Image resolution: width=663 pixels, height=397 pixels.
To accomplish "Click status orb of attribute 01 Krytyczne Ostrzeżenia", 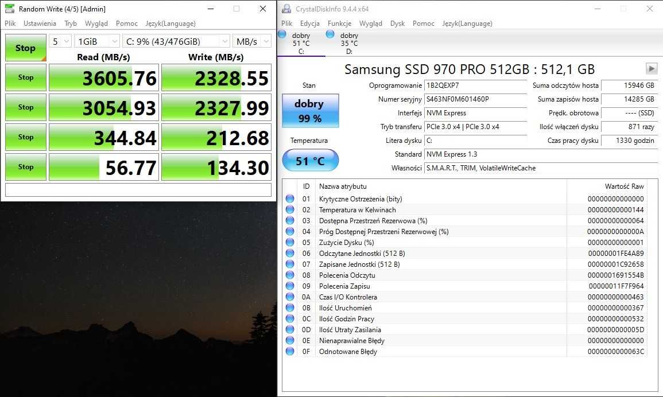I will [x=290, y=198].
